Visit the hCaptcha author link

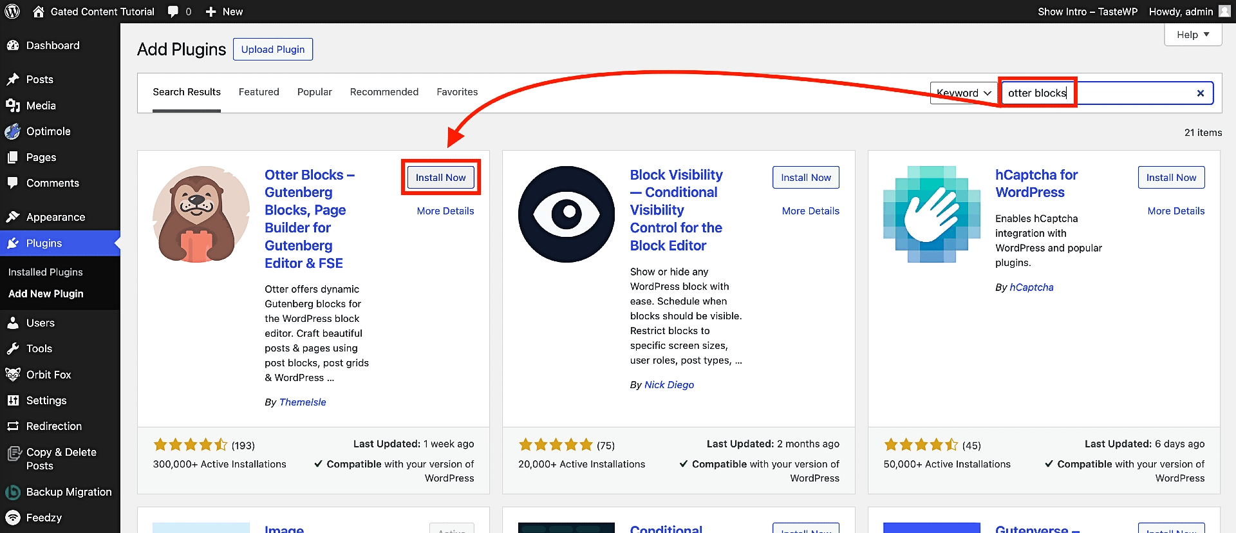pyautogui.click(x=1031, y=287)
